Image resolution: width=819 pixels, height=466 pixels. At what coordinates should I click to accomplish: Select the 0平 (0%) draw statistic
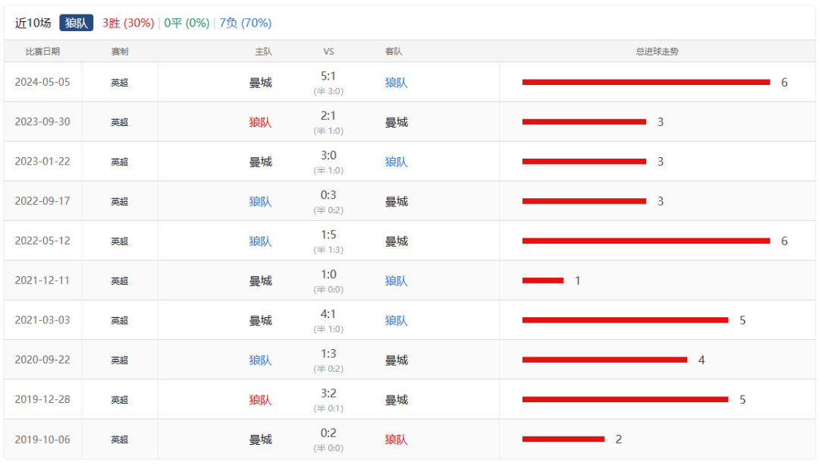coord(187,23)
